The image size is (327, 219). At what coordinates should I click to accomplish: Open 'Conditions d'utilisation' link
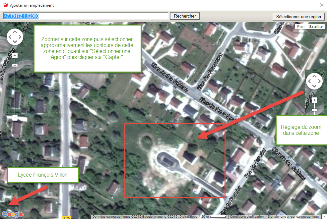(247, 217)
